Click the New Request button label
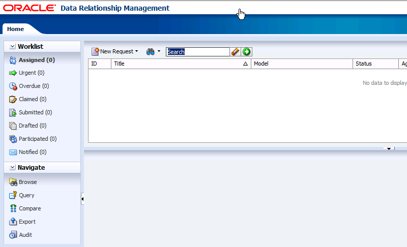The width and height of the screenshot is (407, 247). coord(117,51)
